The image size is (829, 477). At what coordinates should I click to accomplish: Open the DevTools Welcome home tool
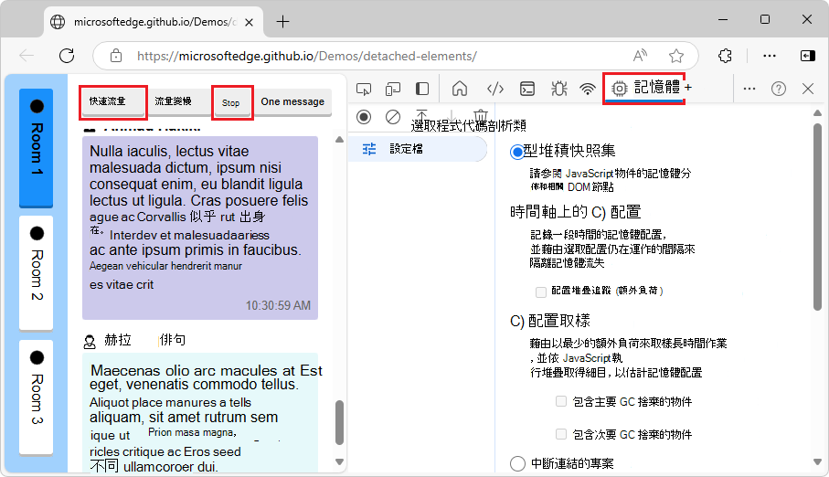coord(460,89)
